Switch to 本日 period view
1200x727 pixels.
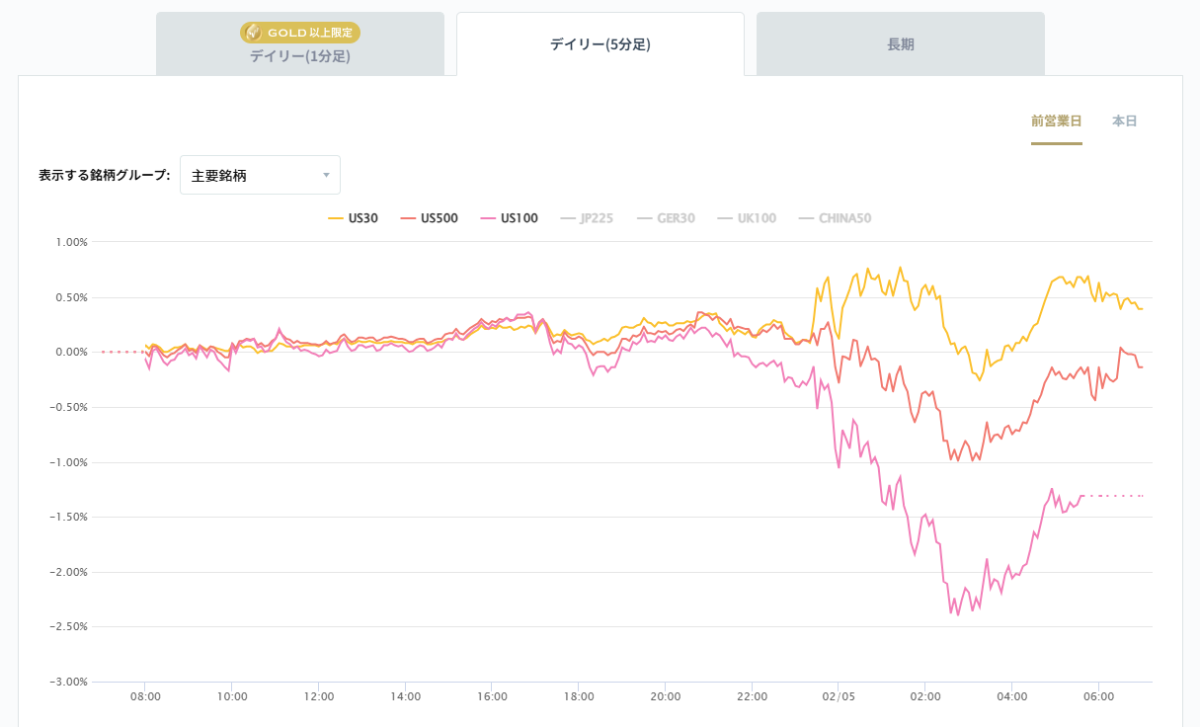[x=1124, y=121]
